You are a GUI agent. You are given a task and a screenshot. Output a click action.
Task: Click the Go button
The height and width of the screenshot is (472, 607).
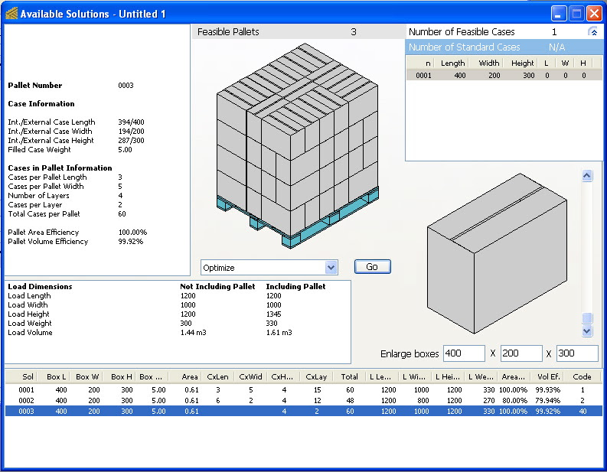coord(373,266)
